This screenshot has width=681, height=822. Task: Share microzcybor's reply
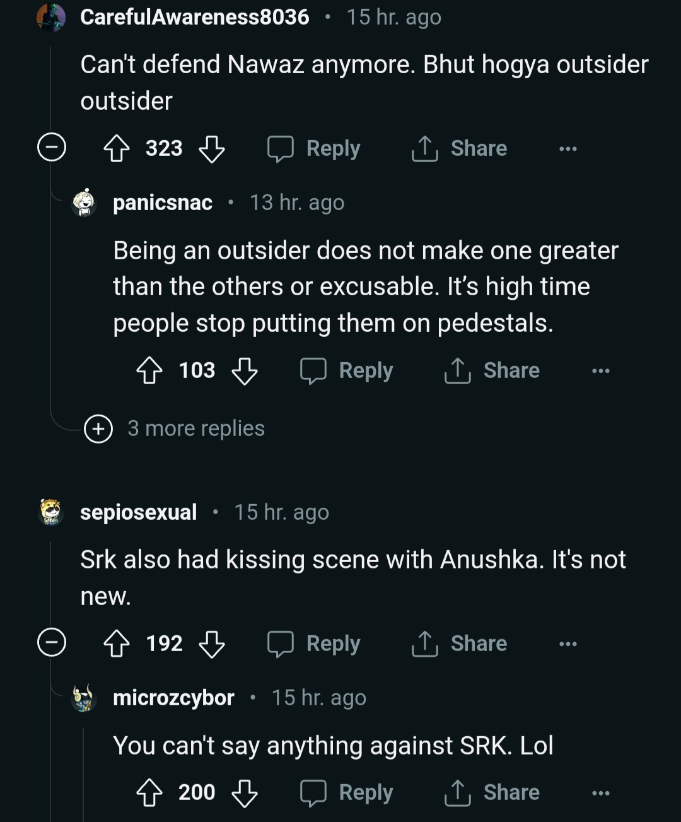pyautogui.click(x=492, y=793)
